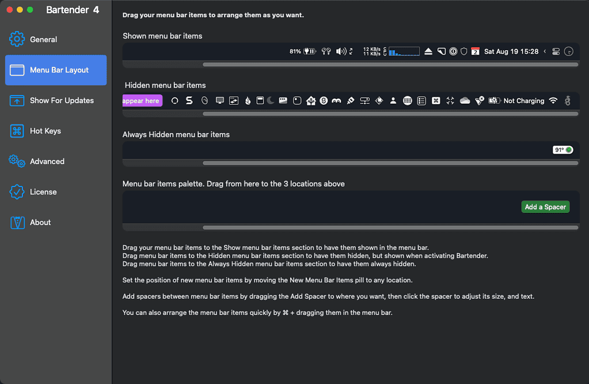This screenshot has height=384, width=589.
Task: Go to the Advanced tab
Action: (x=56, y=161)
